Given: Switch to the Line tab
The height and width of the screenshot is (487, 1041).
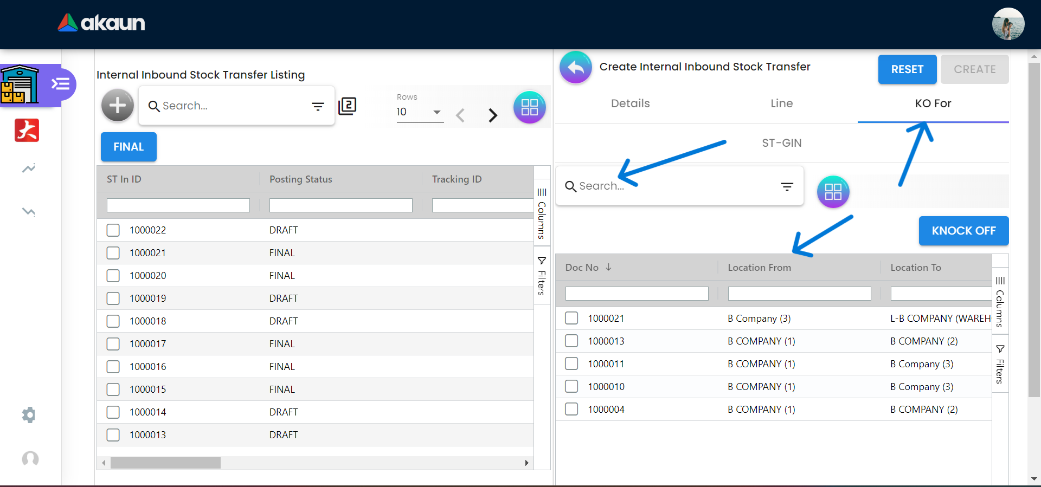Looking at the screenshot, I should (781, 103).
